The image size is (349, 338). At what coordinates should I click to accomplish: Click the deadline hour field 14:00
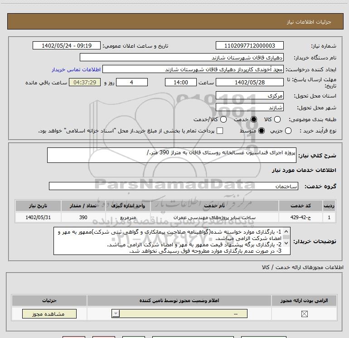181,82
